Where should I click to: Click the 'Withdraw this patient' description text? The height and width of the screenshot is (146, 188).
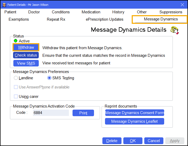click(82, 48)
